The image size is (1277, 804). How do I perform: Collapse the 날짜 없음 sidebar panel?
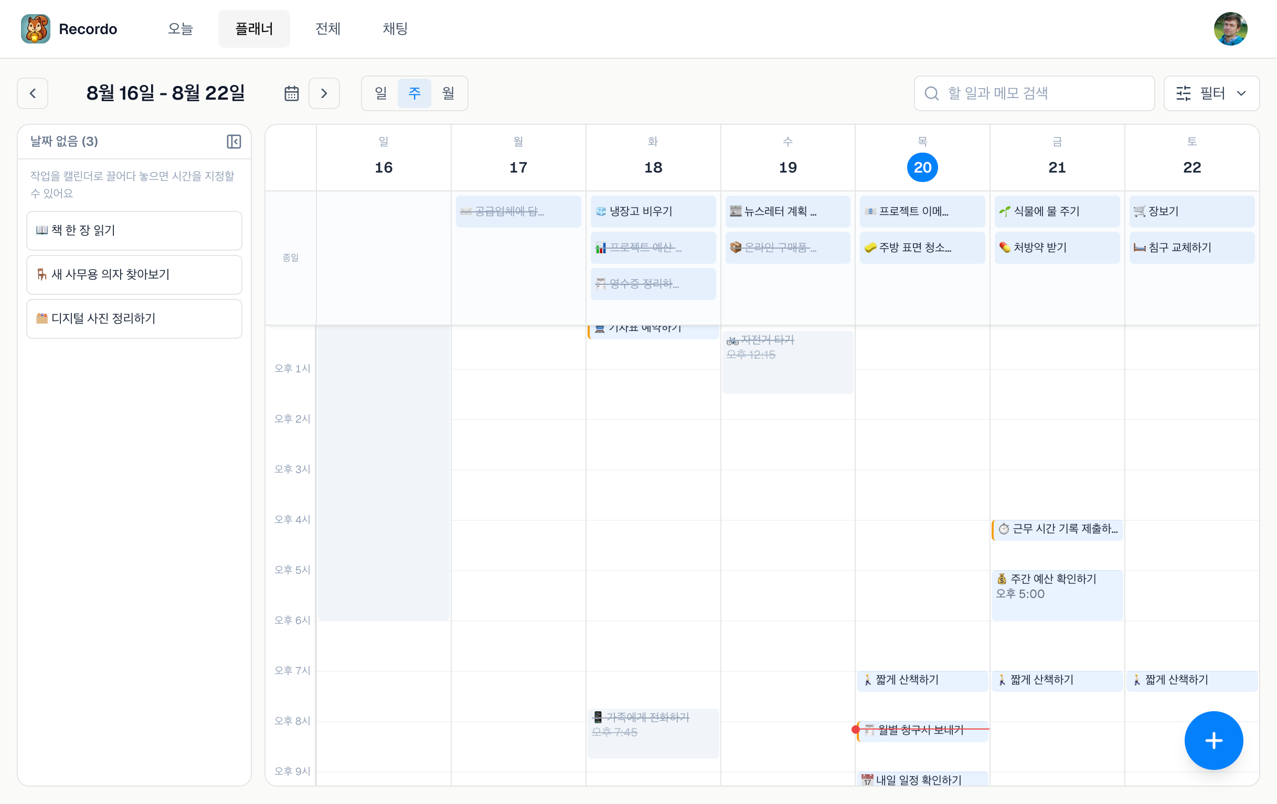[234, 142]
